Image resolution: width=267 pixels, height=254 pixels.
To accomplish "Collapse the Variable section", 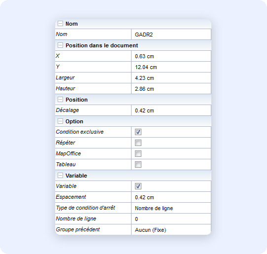I will click(x=60, y=176).
